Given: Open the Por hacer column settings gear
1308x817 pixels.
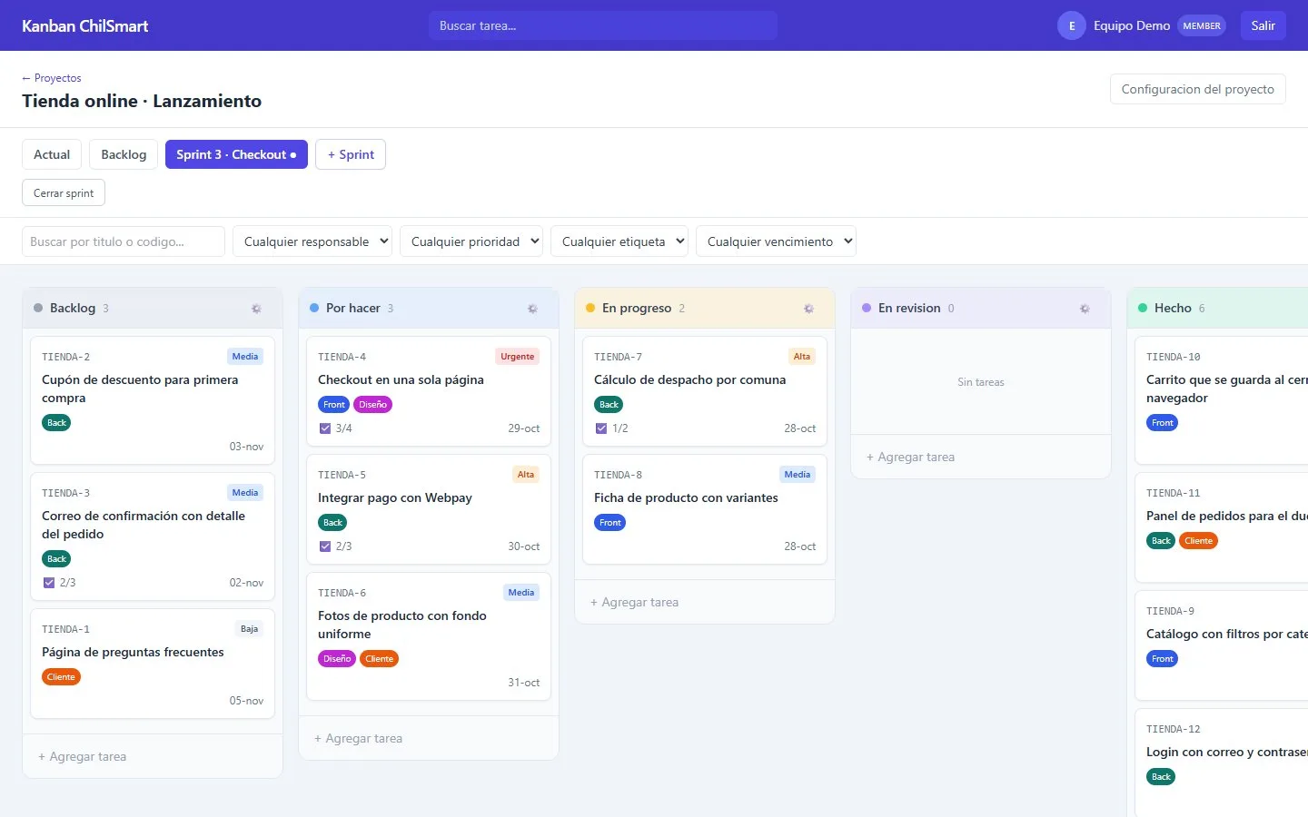Looking at the screenshot, I should pyautogui.click(x=532, y=309).
